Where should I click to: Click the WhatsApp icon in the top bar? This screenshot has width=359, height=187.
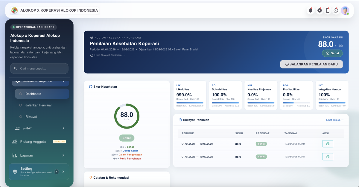(336, 10)
